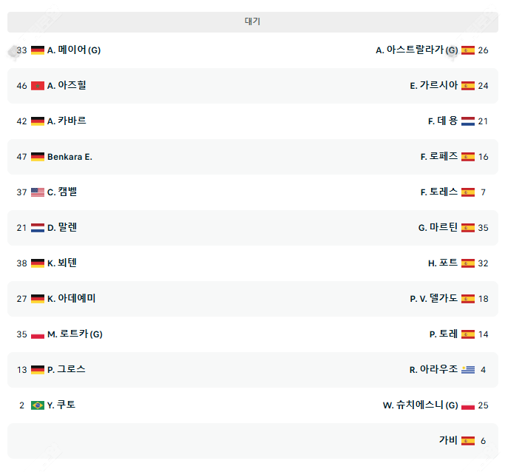Click the Poland flag beside W. 슈치에스니
The height and width of the screenshot is (472, 505).
(468, 405)
